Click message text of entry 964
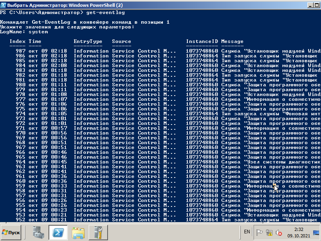The height and width of the screenshot is (241, 321). coord(271,162)
